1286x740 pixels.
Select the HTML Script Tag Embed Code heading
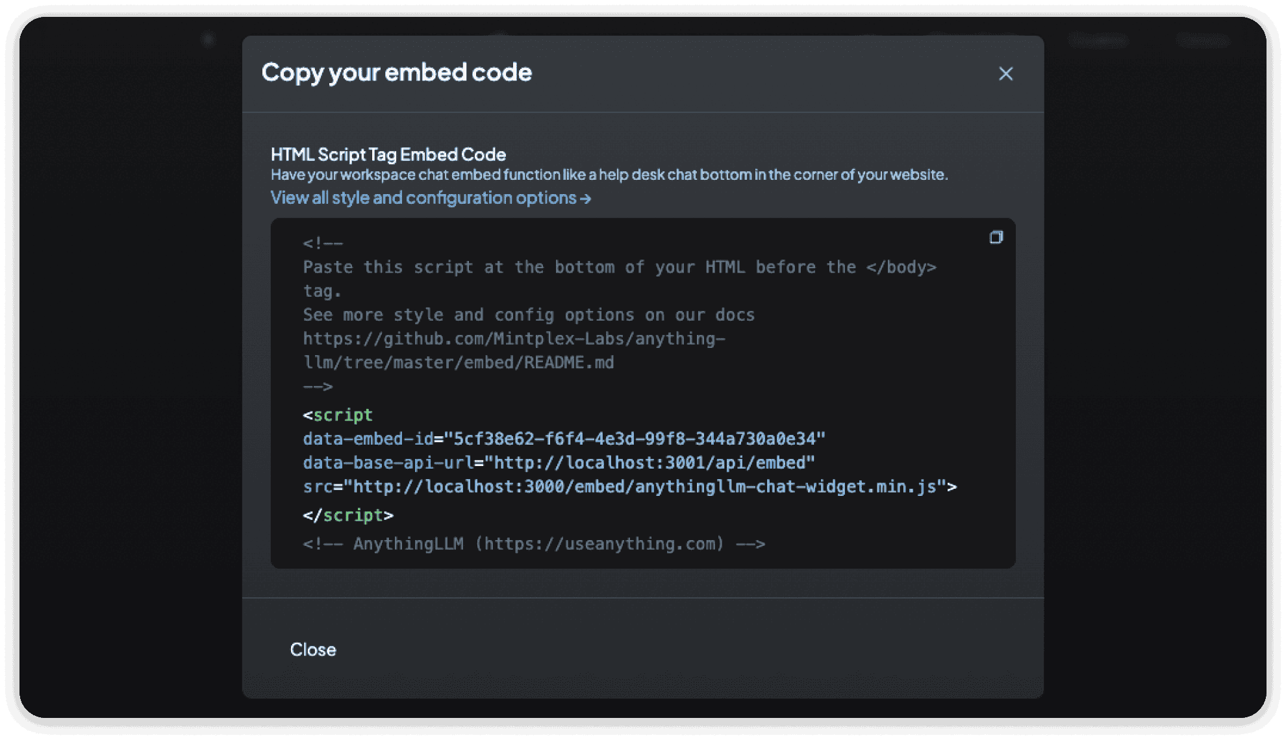click(x=388, y=154)
